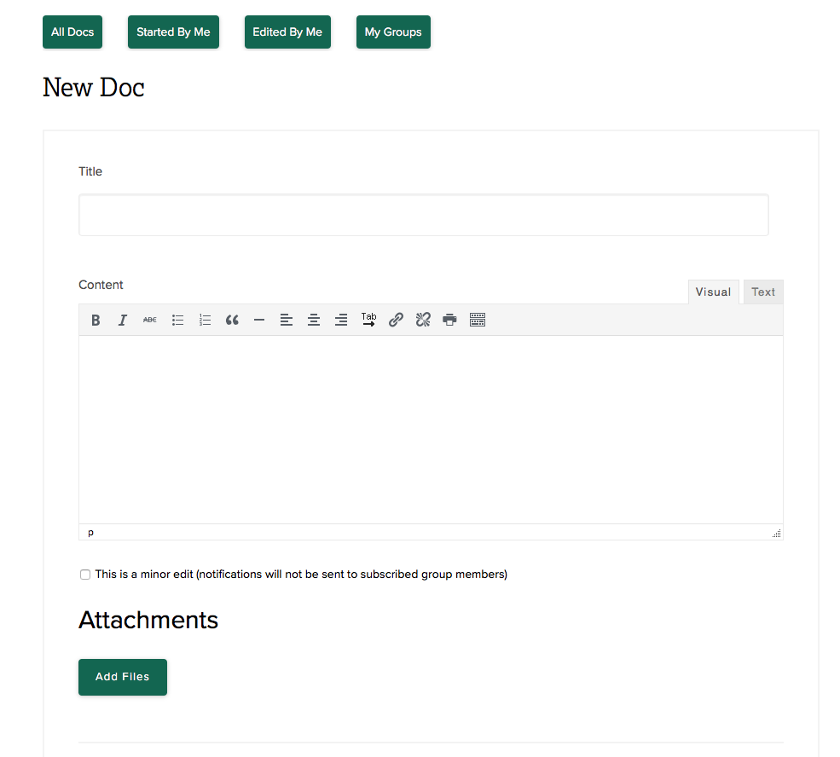
Task: Apply strikethrough to text
Action: pyautogui.click(x=150, y=321)
